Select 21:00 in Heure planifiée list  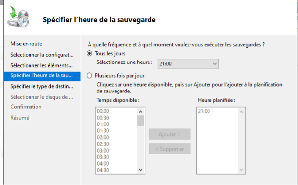[x=204, y=111]
